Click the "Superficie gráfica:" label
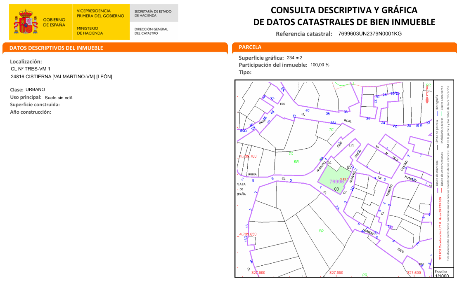 tap(261, 58)
